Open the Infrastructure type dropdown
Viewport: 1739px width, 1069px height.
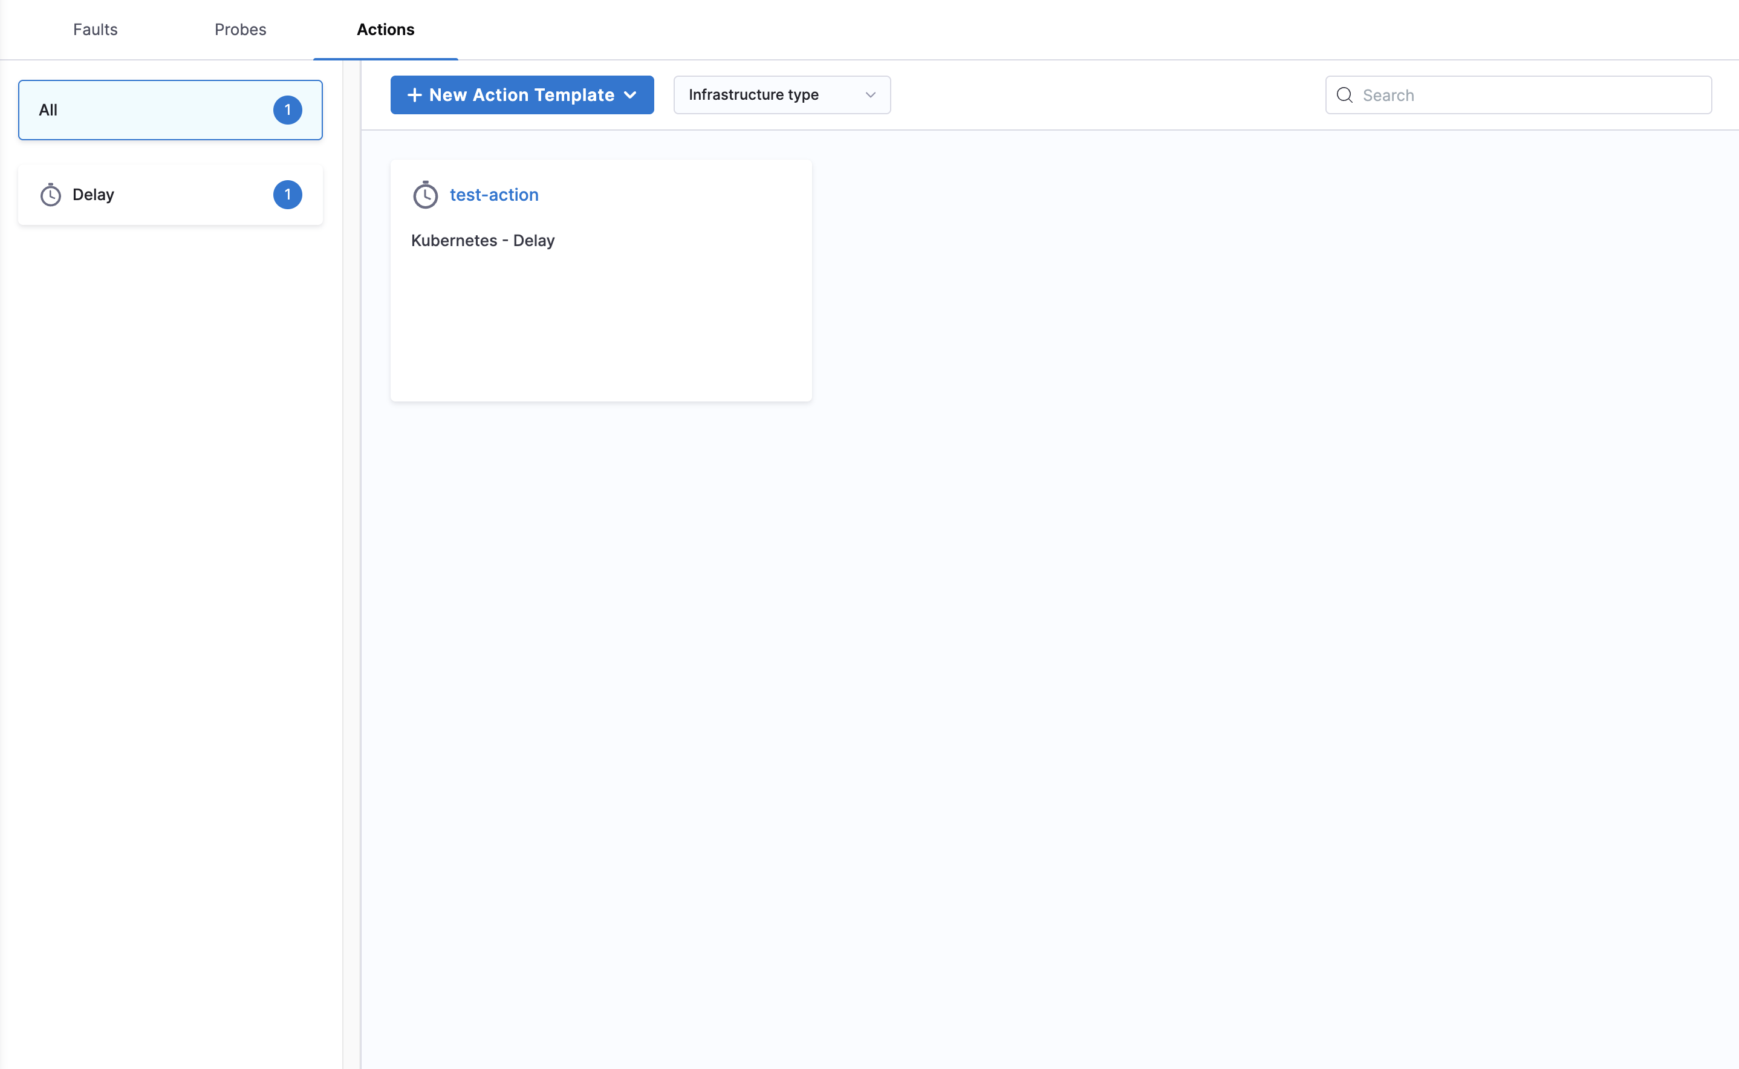click(x=781, y=95)
